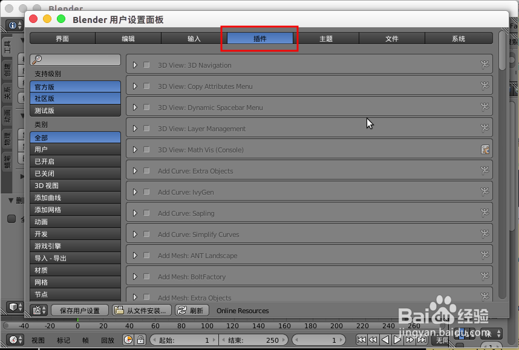The width and height of the screenshot is (519, 350).
Task: Toggle the timeline lock icon
Action: (x=140, y=340)
